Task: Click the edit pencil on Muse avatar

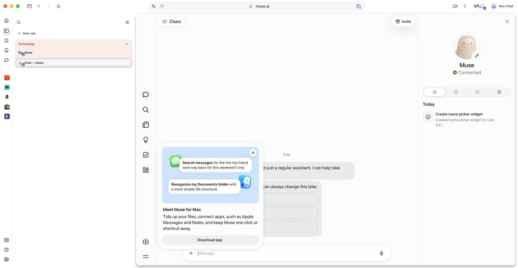Action: [477, 56]
